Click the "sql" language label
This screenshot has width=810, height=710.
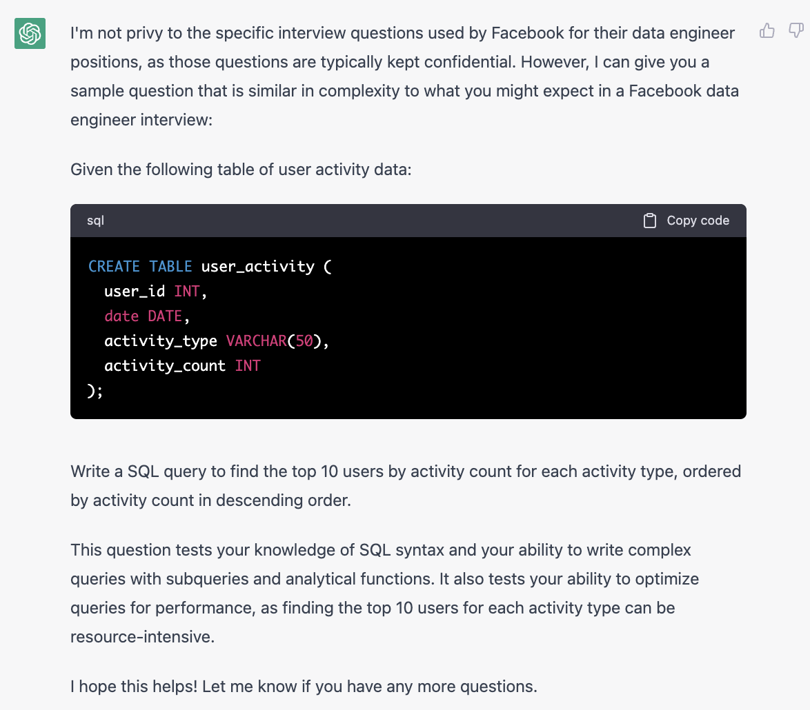coord(96,221)
